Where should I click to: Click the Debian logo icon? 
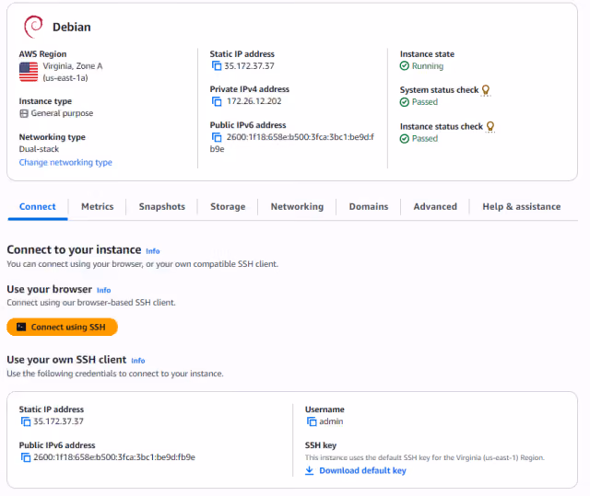pyautogui.click(x=33, y=27)
